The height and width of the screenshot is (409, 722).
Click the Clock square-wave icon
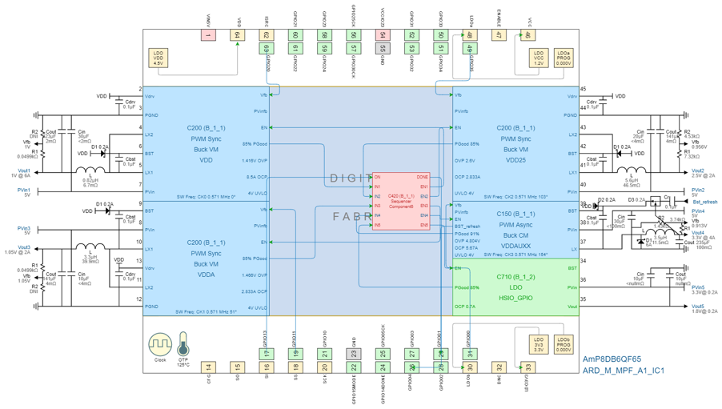point(158,345)
